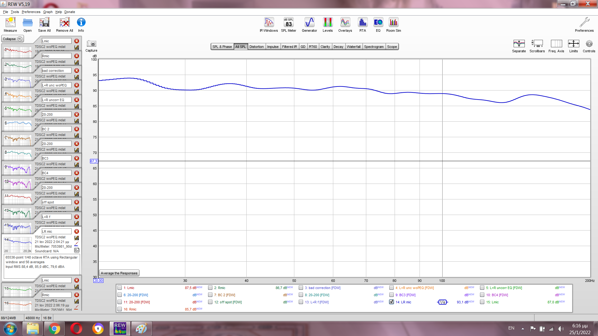Toggle graph Scrollbars icon

(x=537, y=46)
